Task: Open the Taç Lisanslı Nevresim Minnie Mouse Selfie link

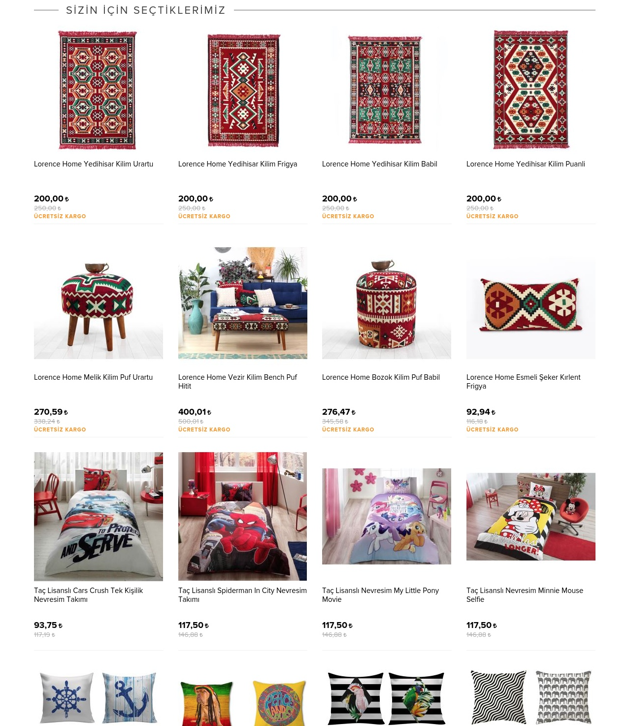Action: click(x=525, y=595)
